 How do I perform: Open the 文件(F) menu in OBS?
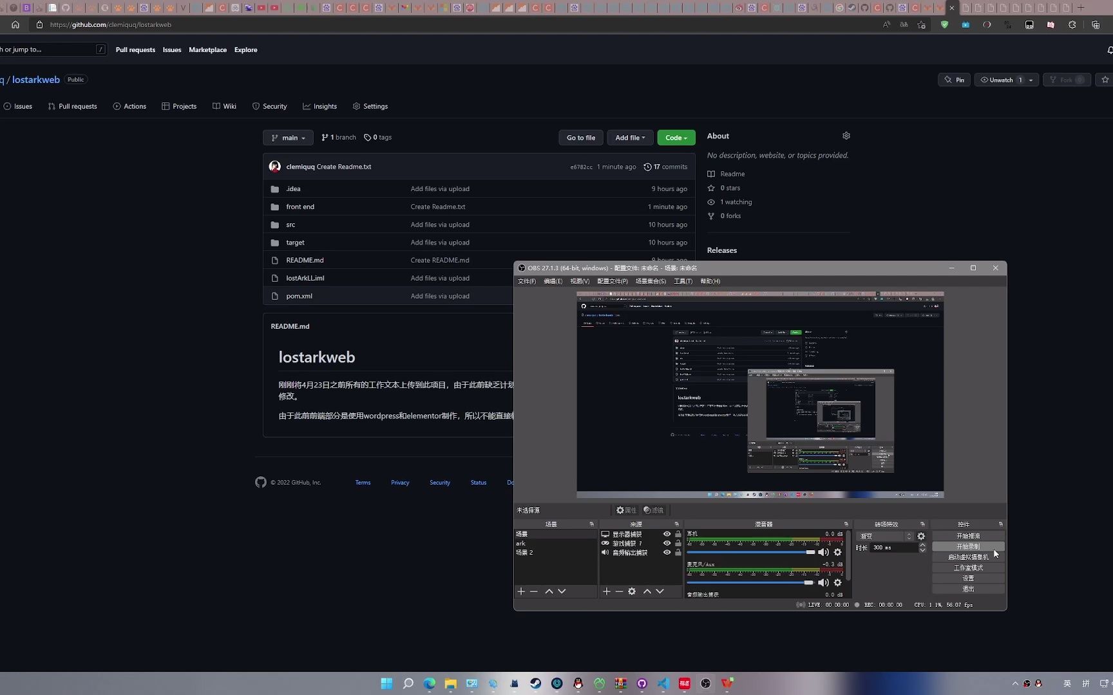tap(526, 281)
